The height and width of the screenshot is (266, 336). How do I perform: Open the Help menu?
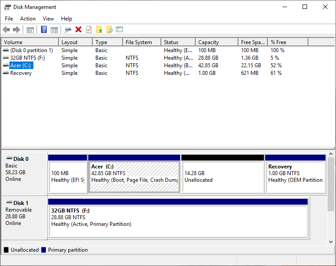tap(66, 19)
